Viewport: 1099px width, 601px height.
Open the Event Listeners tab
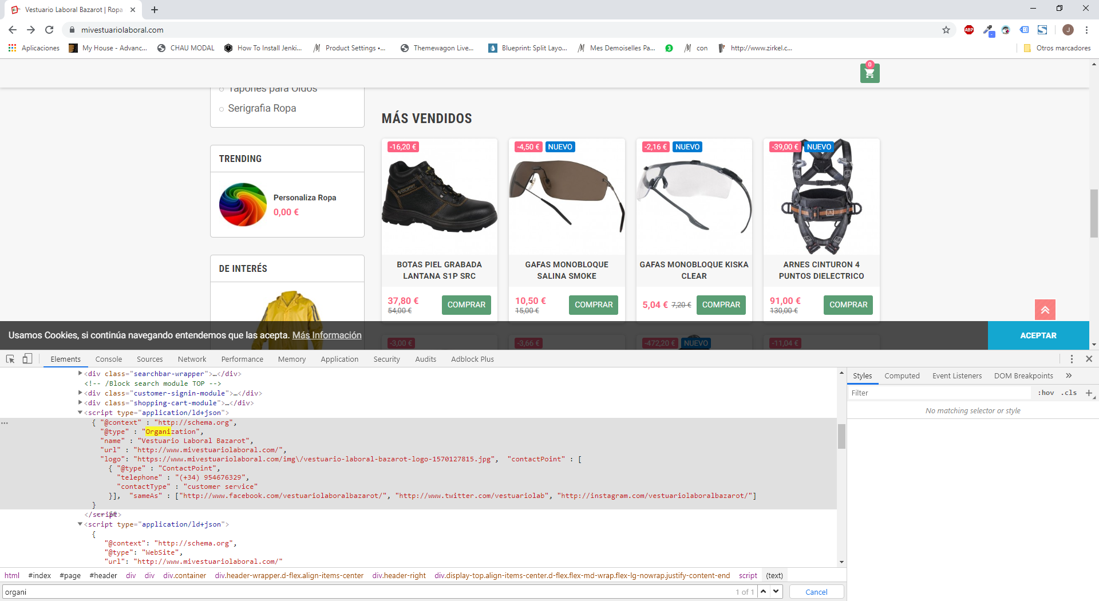956,375
